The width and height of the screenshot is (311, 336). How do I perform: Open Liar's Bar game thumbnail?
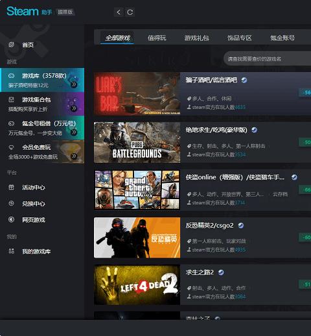tap(137, 93)
